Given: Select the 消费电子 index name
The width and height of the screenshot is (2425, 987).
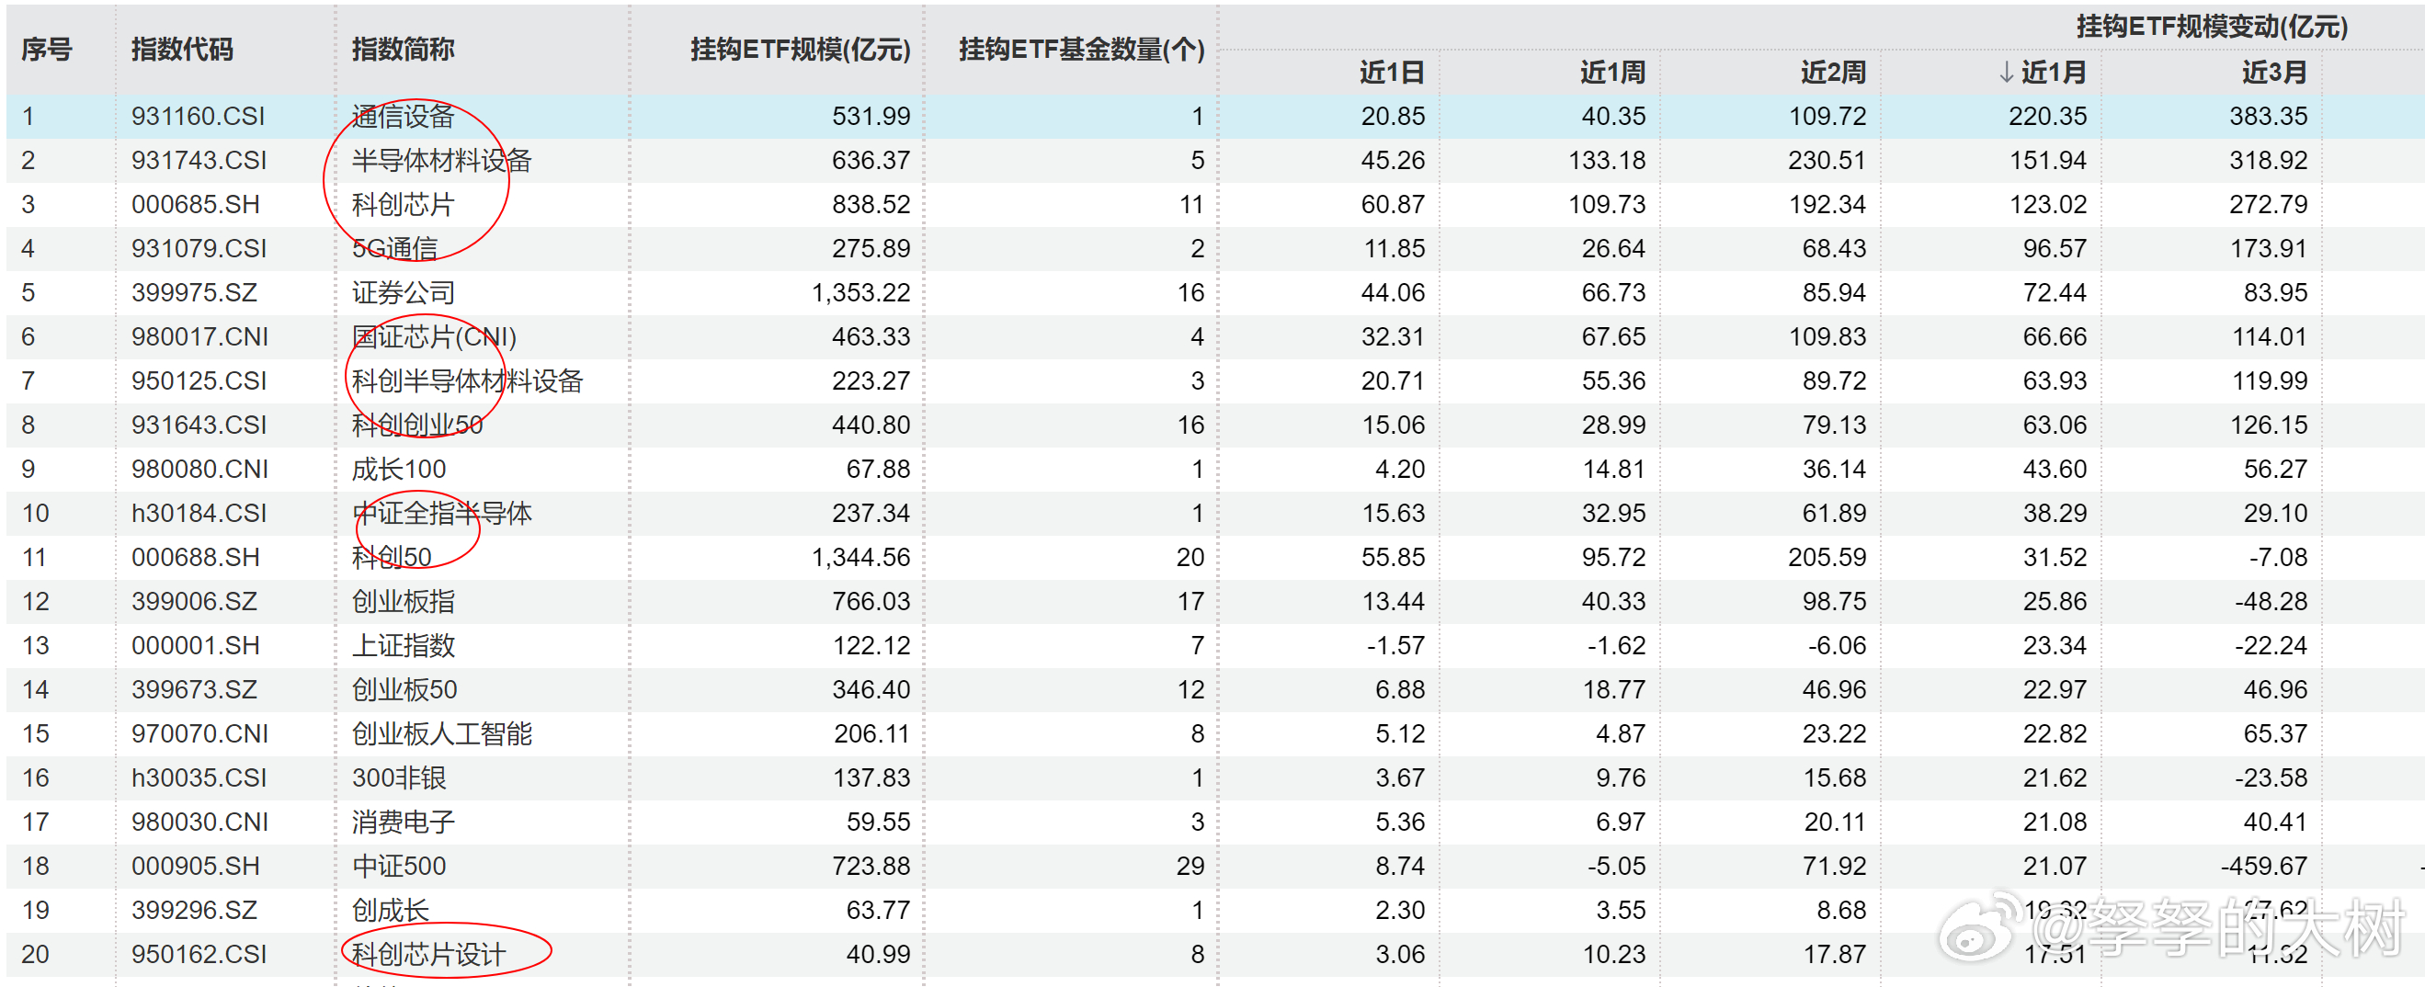Looking at the screenshot, I should click(x=403, y=822).
